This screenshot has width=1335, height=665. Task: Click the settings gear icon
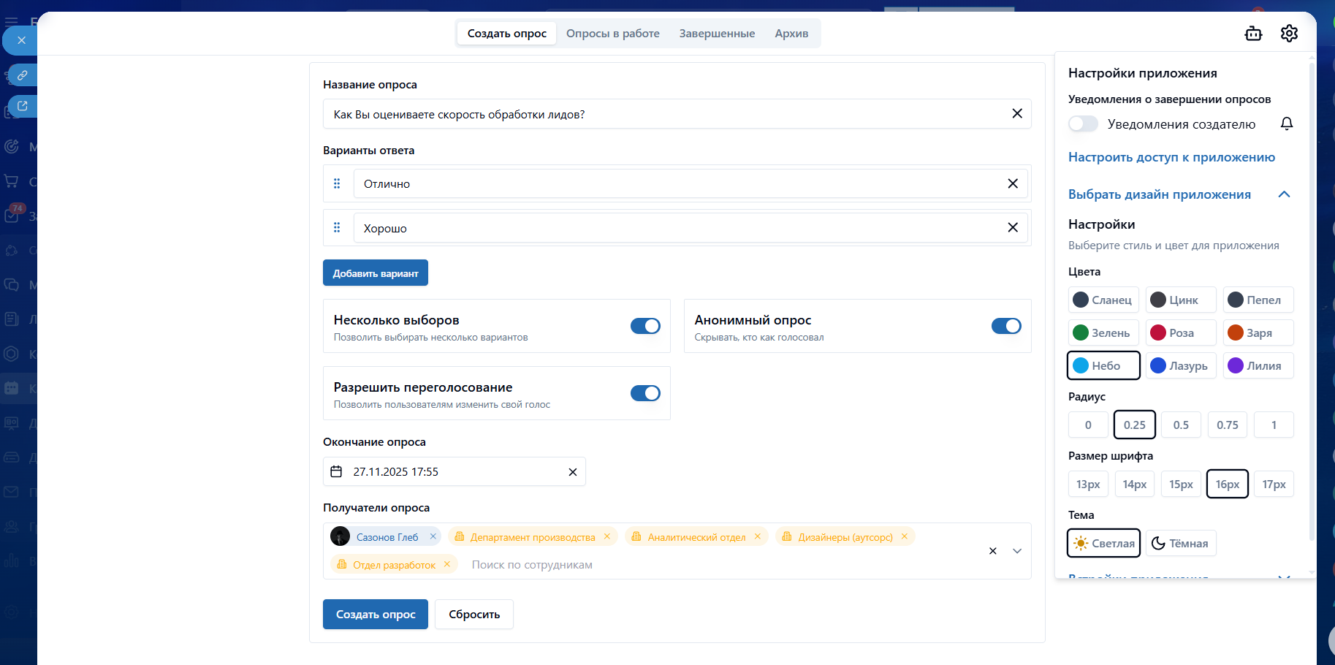point(1289,34)
